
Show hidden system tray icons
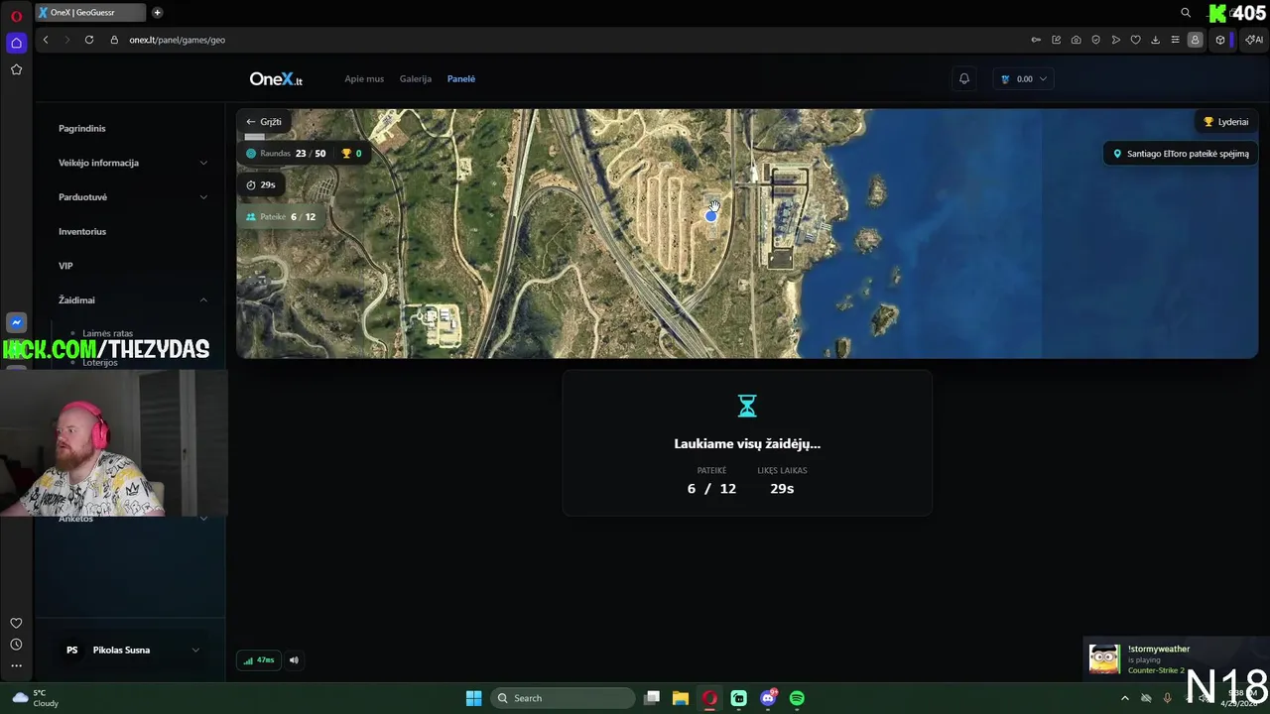pos(1125,698)
